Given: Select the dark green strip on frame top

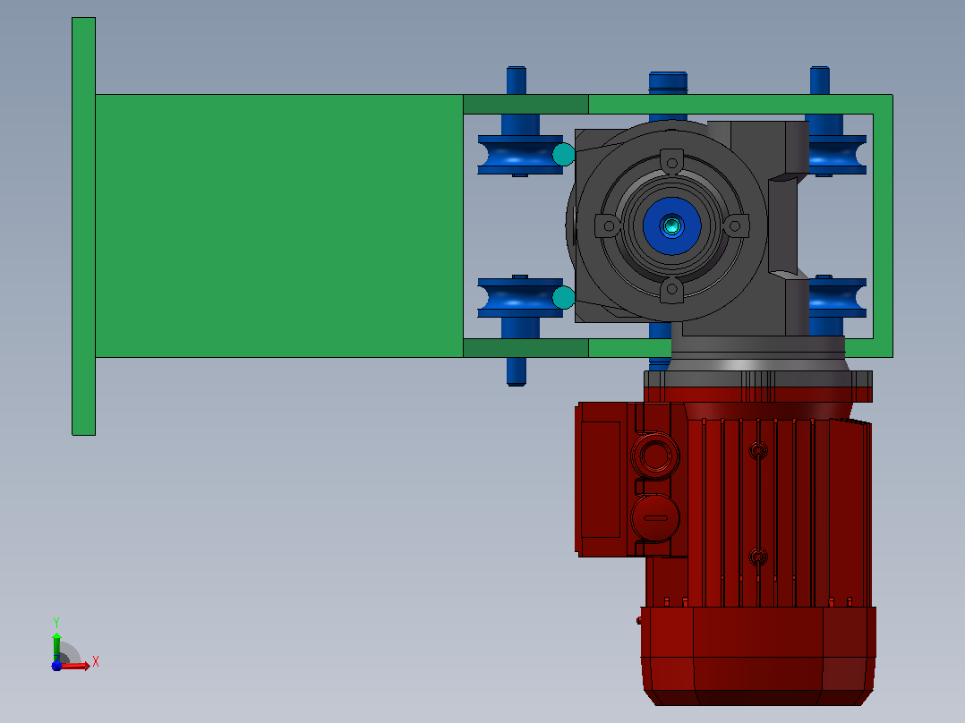Looking at the screenshot, I should (525, 104).
